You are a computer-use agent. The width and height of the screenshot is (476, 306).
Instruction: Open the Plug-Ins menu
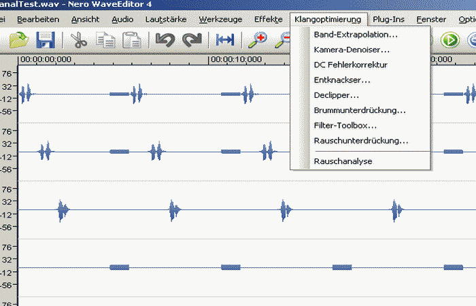[388, 19]
